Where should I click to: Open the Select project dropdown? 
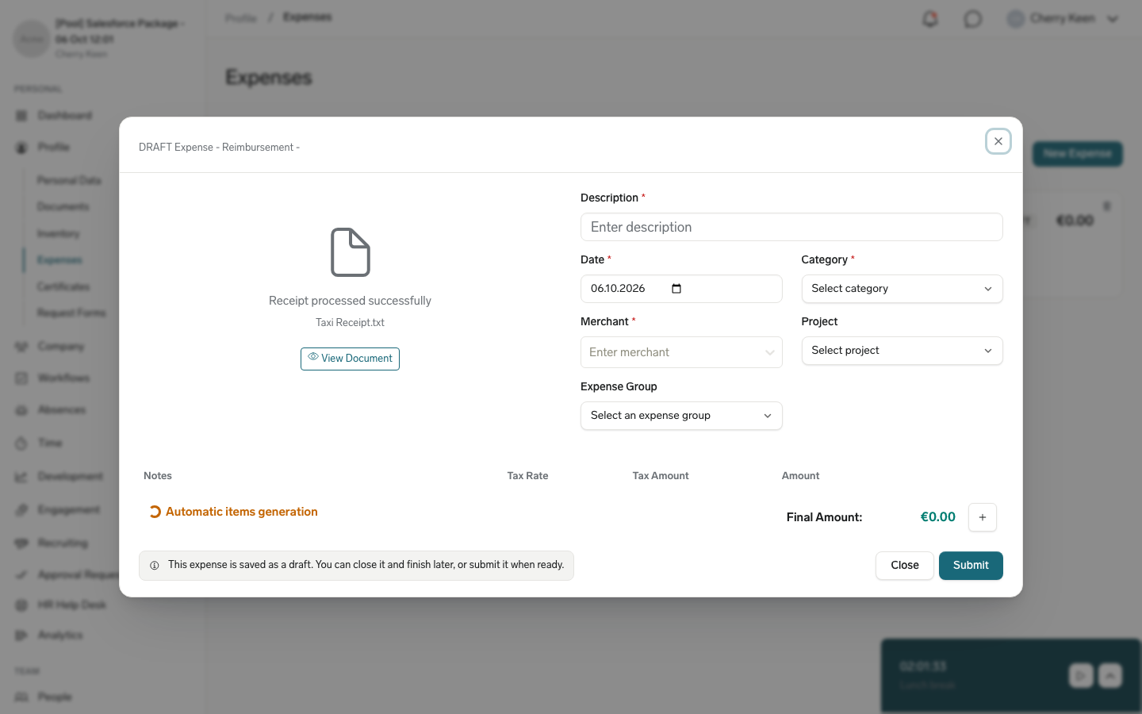pos(902,351)
